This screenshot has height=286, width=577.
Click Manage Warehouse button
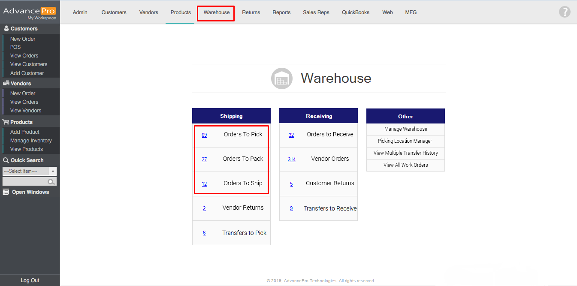[x=405, y=129]
